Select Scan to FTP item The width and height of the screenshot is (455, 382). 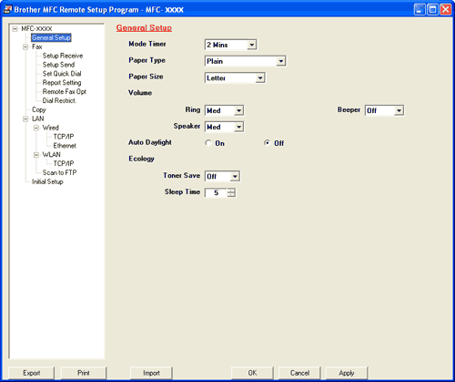pyautogui.click(x=59, y=172)
